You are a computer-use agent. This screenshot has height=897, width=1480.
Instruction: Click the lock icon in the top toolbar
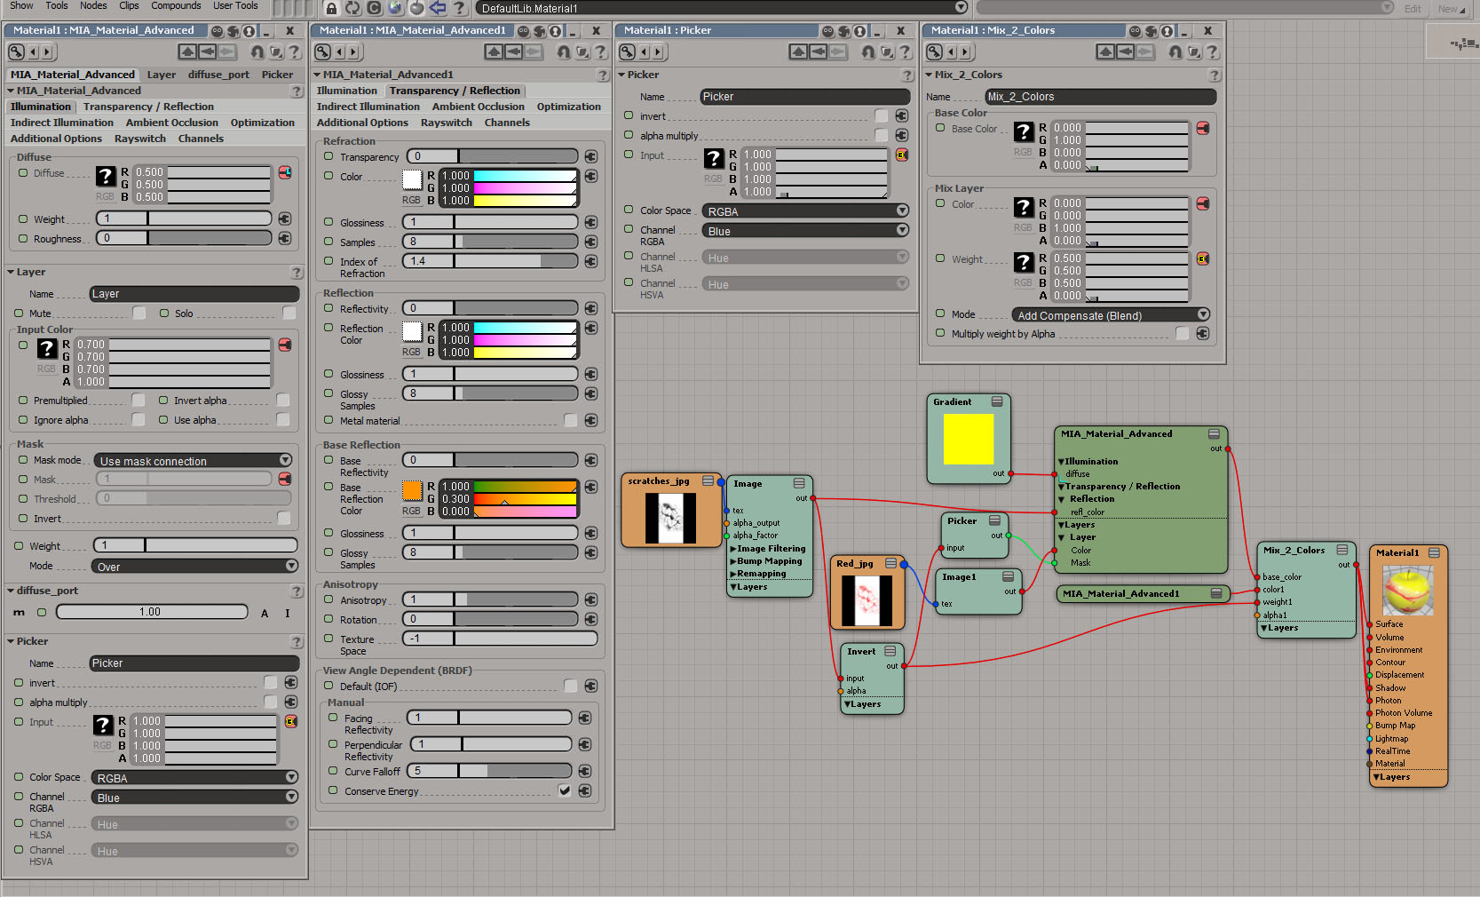(x=331, y=8)
